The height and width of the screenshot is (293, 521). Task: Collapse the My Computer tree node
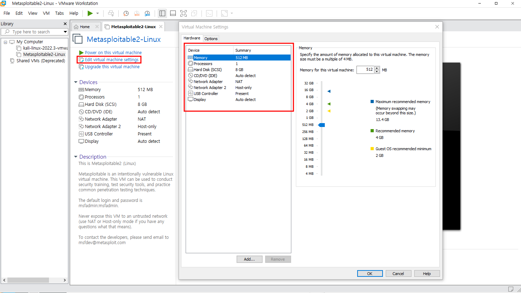tap(6, 42)
